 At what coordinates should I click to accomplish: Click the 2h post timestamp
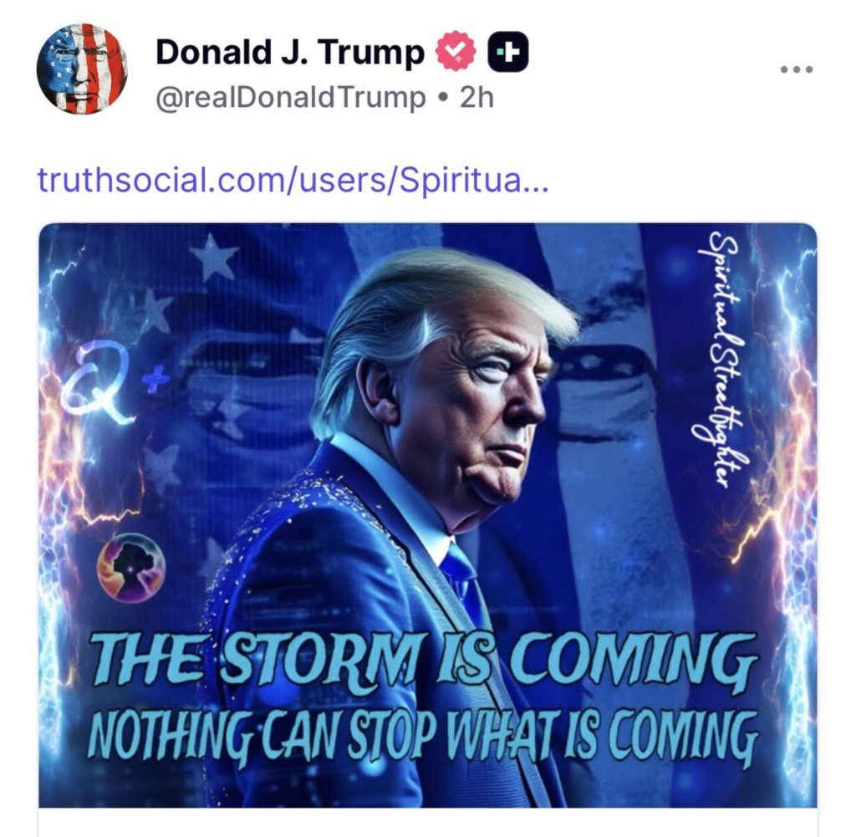coord(477,98)
